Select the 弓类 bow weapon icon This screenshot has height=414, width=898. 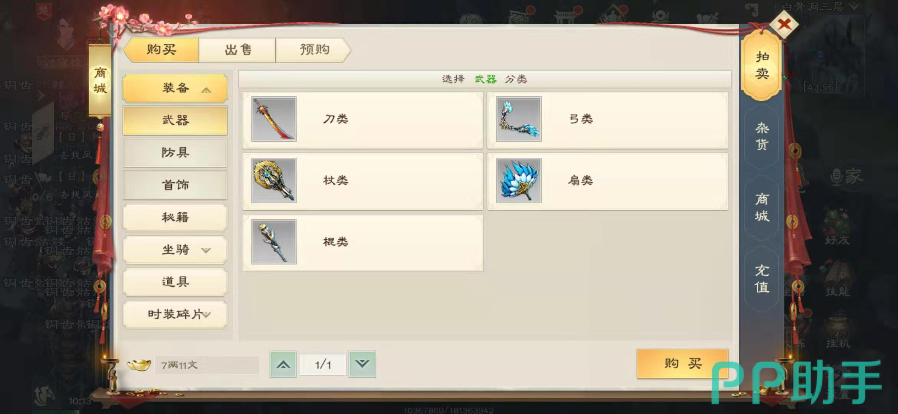click(x=519, y=119)
